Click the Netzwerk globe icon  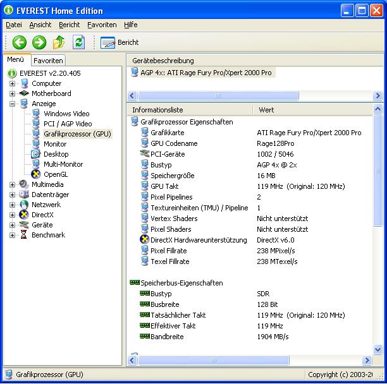[24, 205]
